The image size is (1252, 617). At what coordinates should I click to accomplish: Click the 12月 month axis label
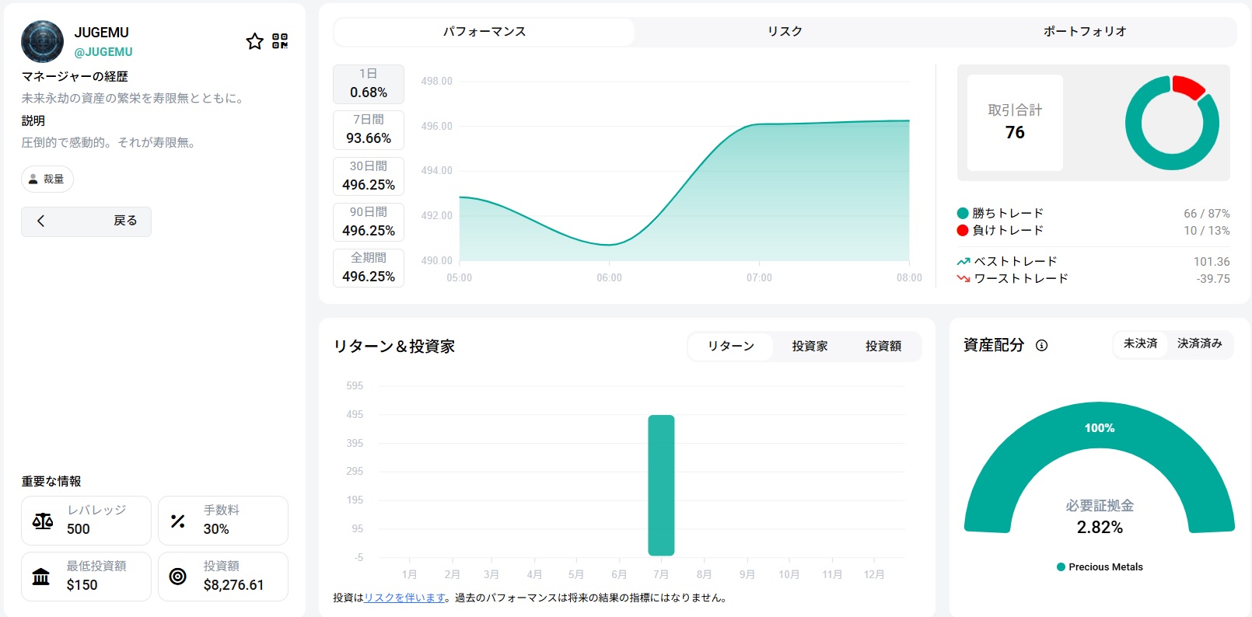[874, 575]
